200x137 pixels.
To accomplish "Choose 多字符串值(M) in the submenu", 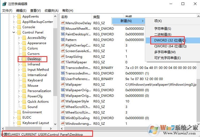I will tap(173, 52).
